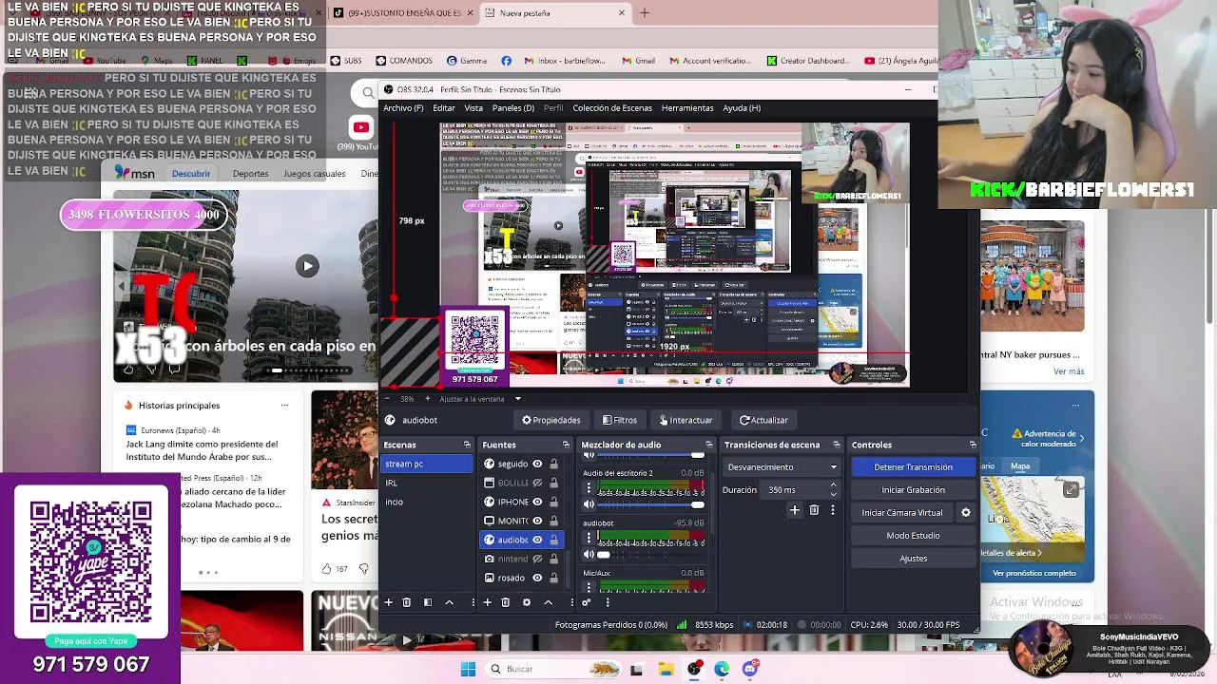Increase transition duration with up arrow
Screen dimensions: 1217x684
tap(833, 485)
